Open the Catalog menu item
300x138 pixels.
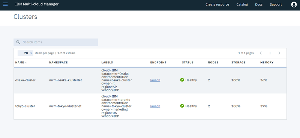click(242, 4)
